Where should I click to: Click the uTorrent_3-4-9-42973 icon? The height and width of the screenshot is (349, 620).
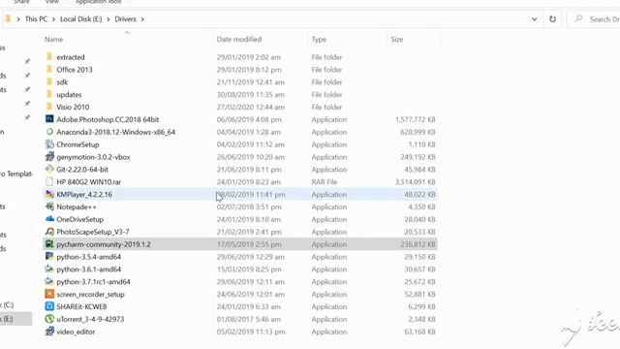point(49,319)
